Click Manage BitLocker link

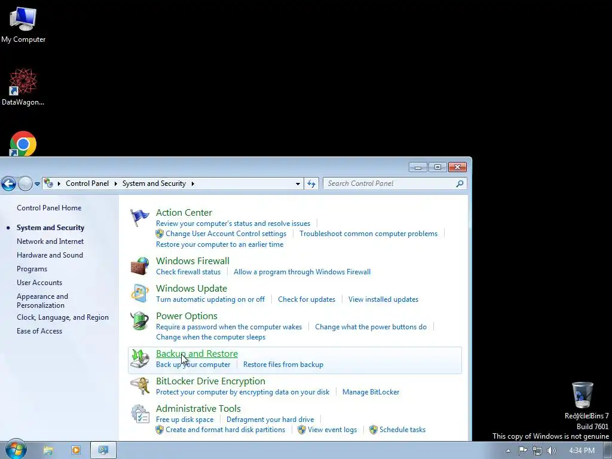point(371,392)
